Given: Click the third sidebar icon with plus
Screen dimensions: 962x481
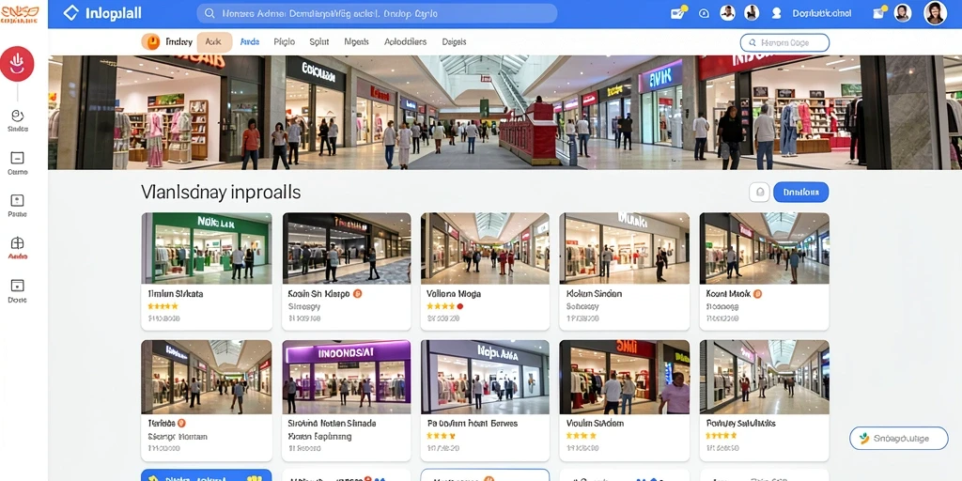Looking at the screenshot, I should pyautogui.click(x=17, y=200).
